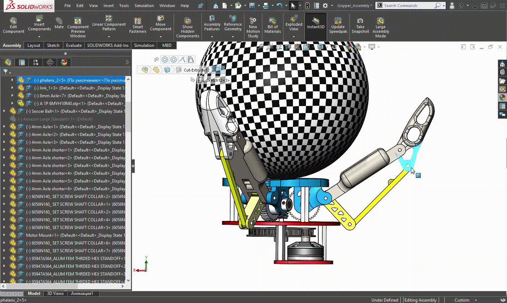Open the 3D Views bottom tab
Screen dimensions: 507x303
pos(56,293)
